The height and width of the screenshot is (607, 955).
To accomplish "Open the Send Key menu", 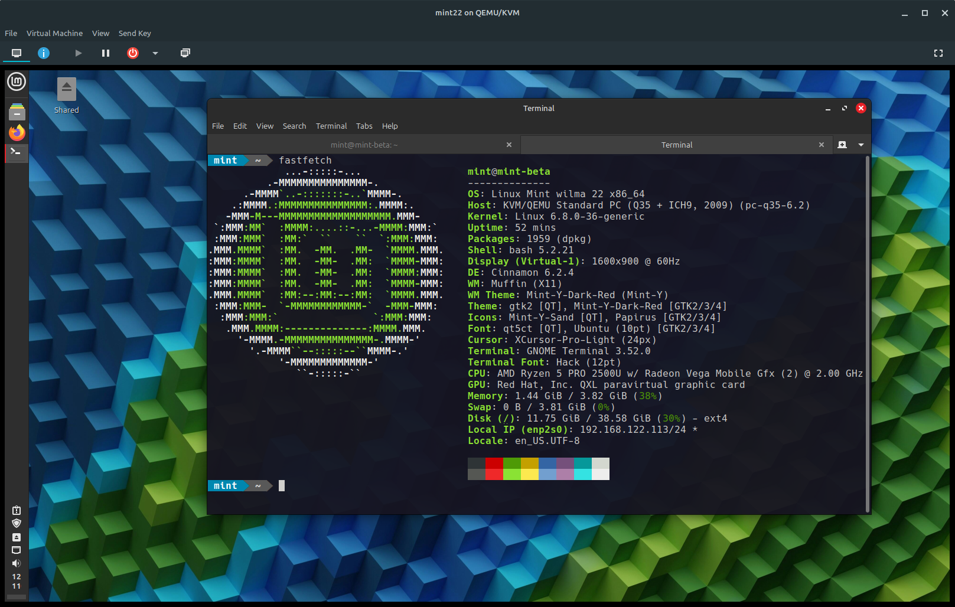I will pos(135,33).
